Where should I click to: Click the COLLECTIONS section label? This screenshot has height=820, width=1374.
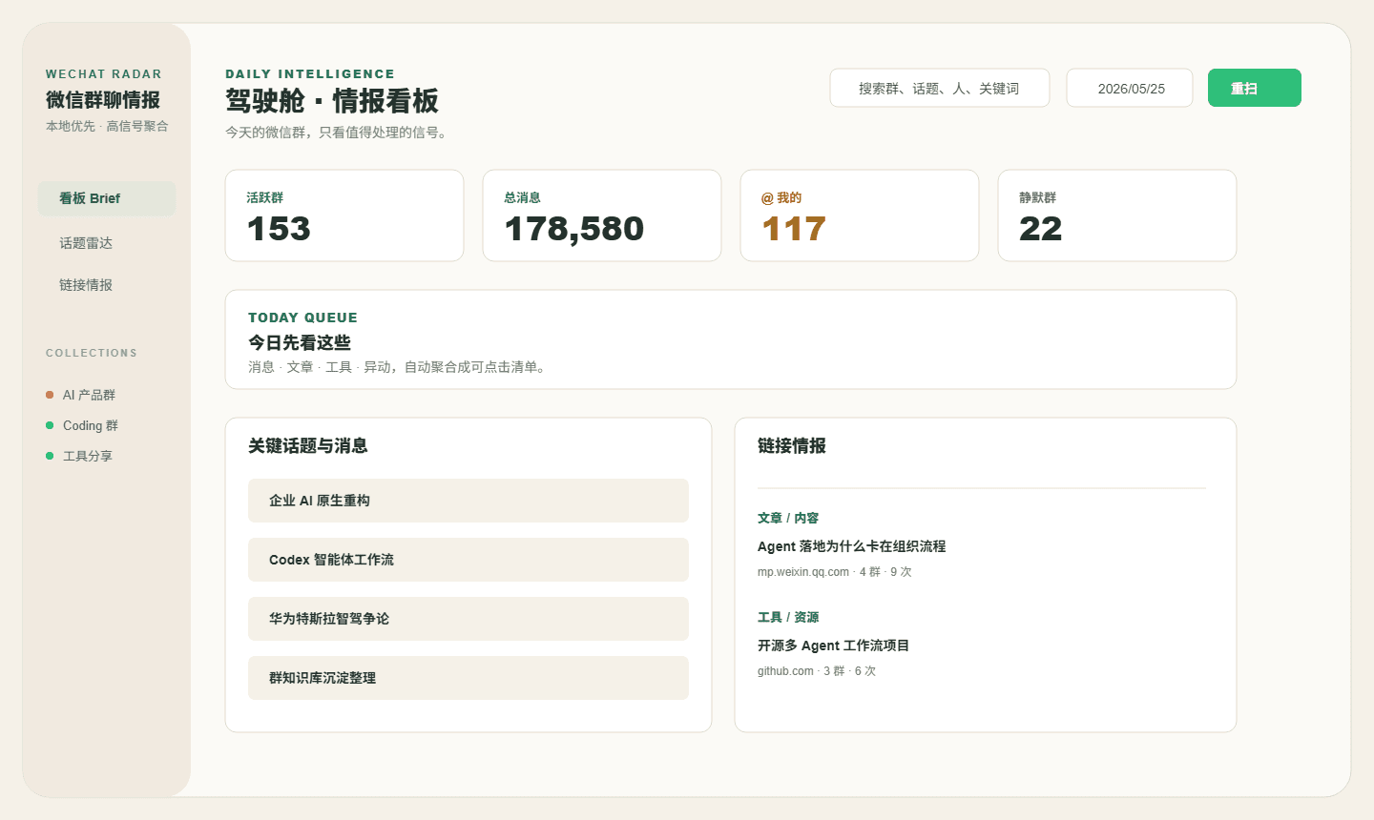[92, 353]
